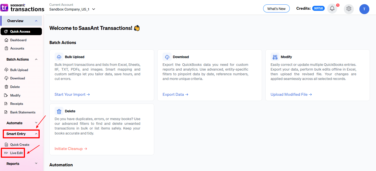Collapse the Overview sidebar section
The image size is (376, 171).
click(x=36, y=21)
